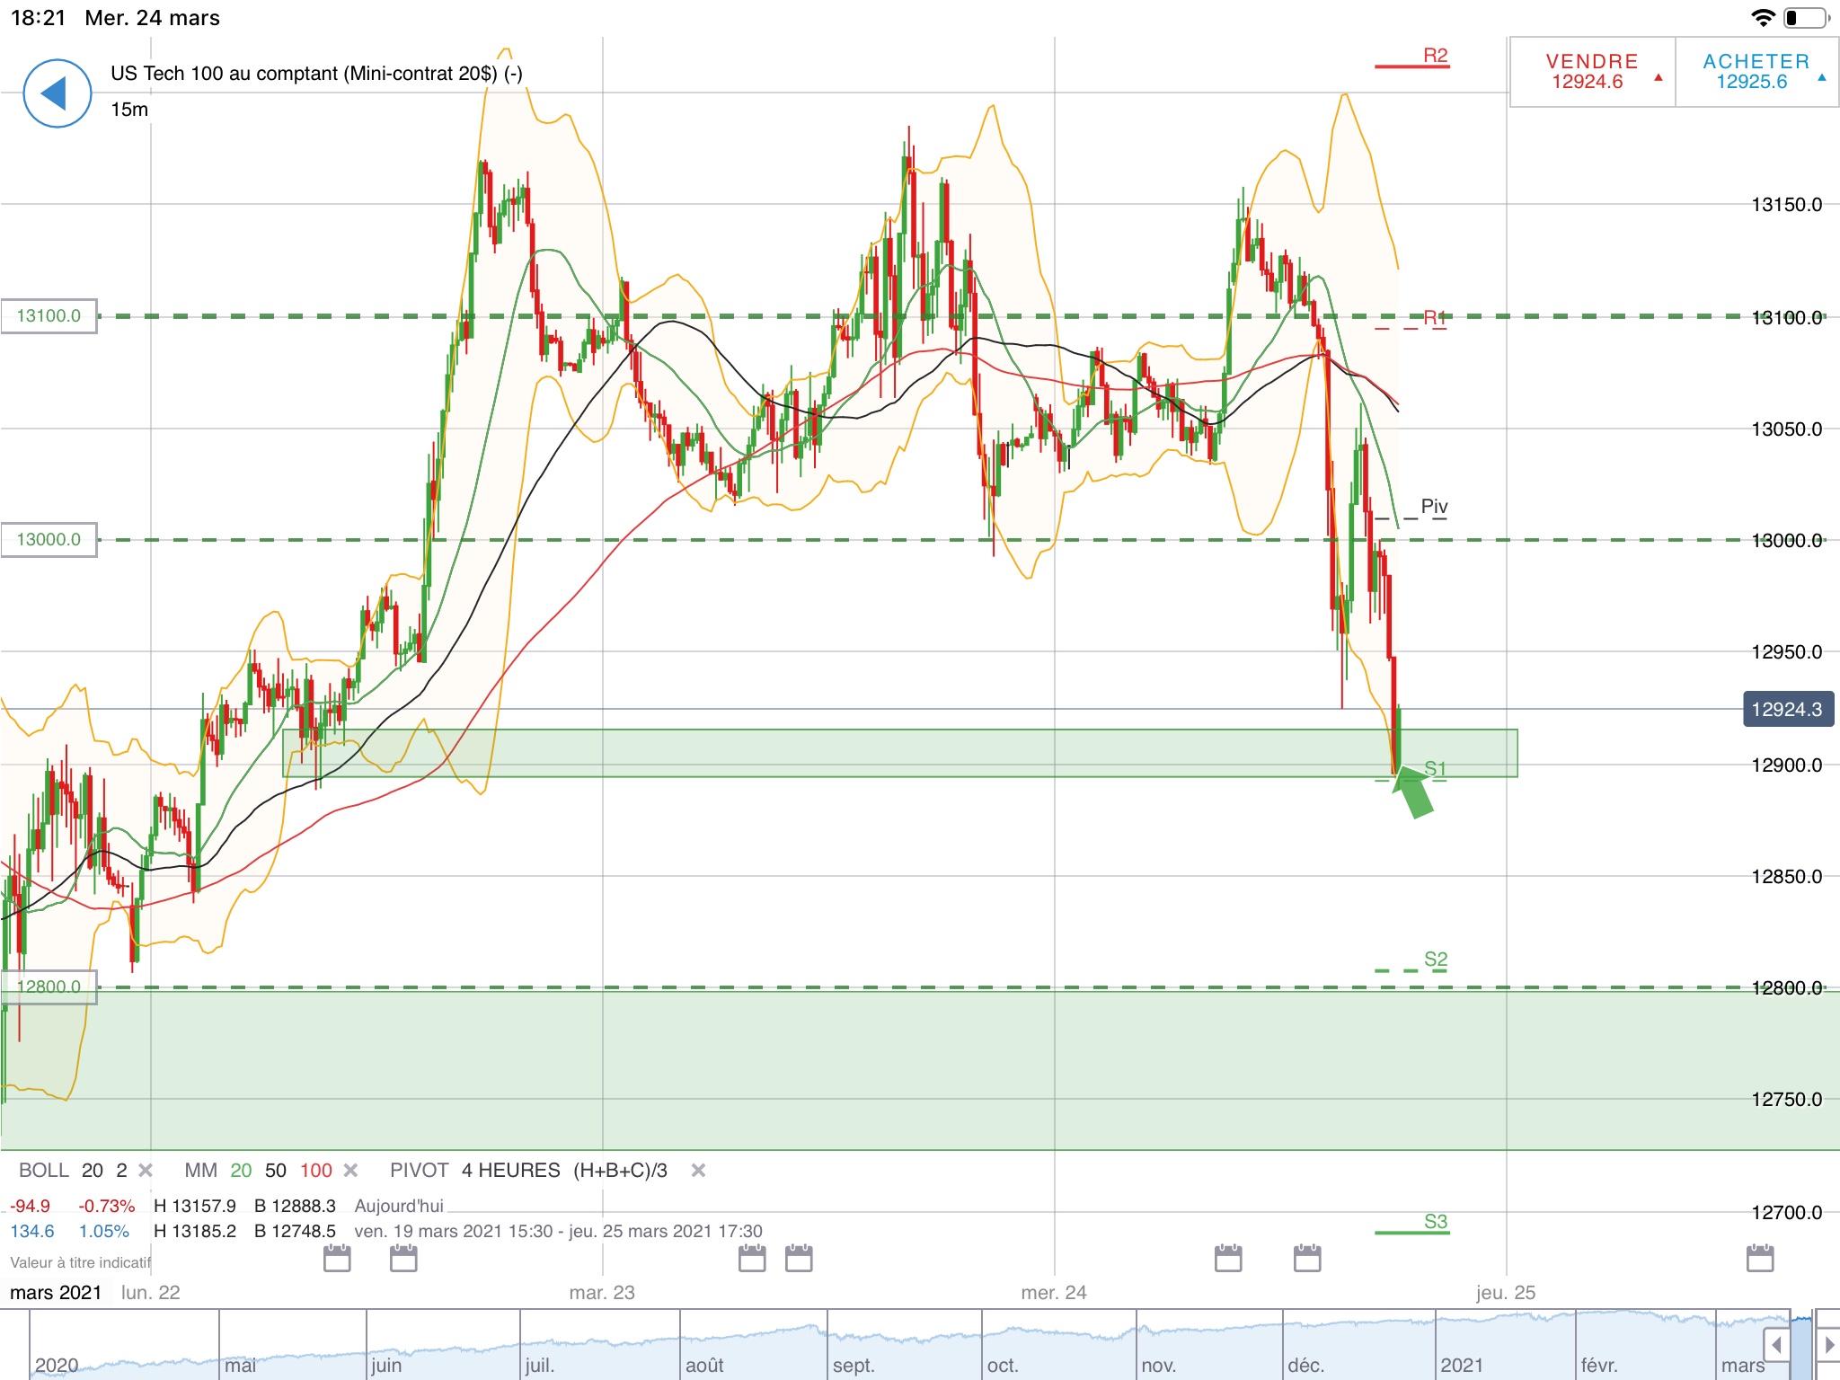Tap the blue back arrow button
The width and height of the screenshot is (1840, 1380).
pos(57,93)
